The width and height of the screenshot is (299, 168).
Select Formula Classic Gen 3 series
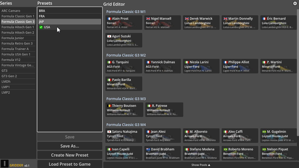pos(18,22)
